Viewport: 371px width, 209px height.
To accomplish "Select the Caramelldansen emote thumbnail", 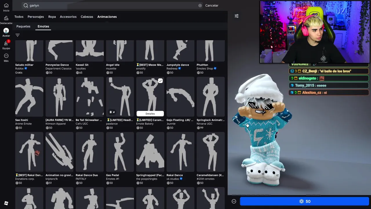I will click(x=211, y=152).
